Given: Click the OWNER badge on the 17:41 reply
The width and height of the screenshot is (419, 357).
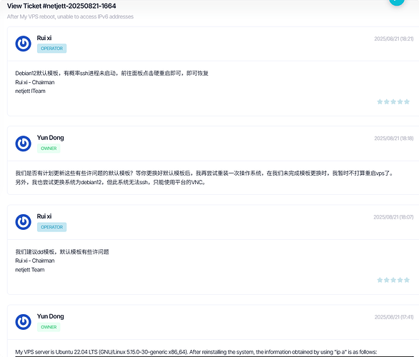Looking at the screenshot, I should pos(49,327).
